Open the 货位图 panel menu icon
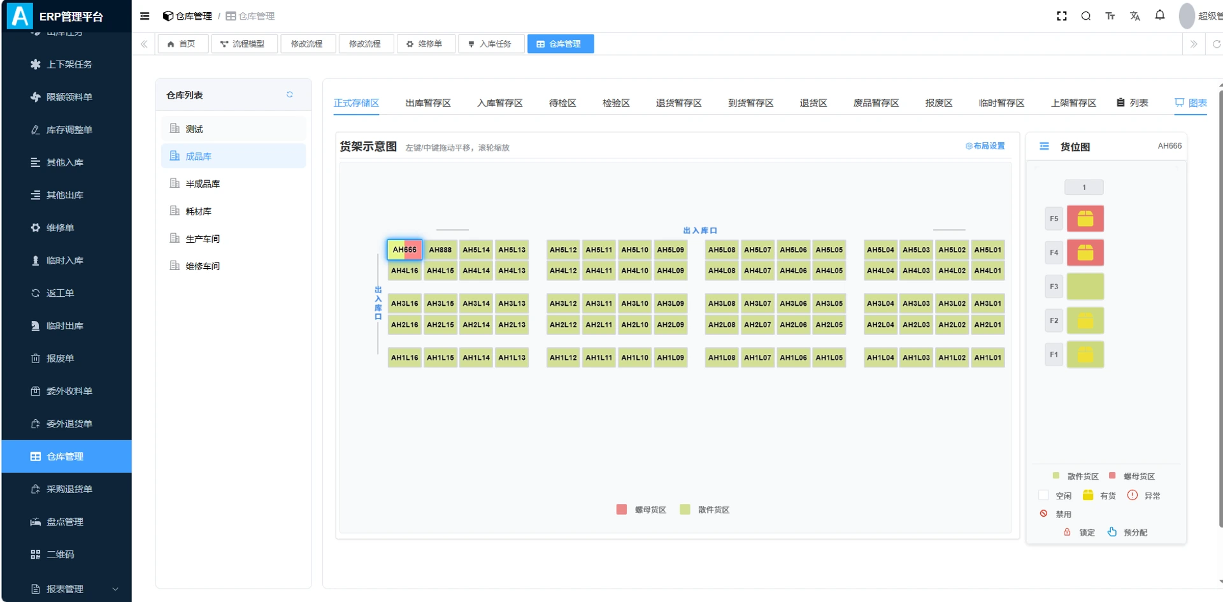 [x=1044, y=147]
